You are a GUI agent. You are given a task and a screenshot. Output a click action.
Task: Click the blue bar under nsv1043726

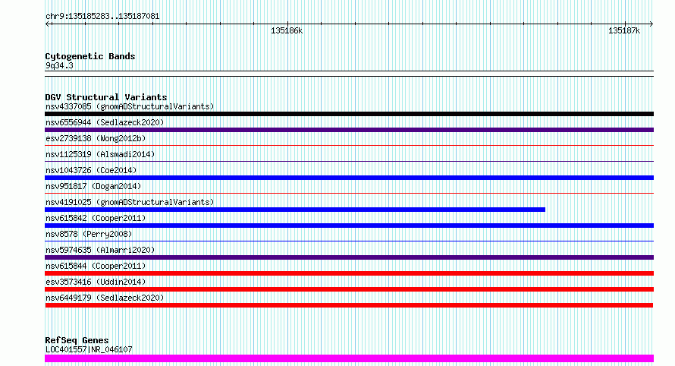(349, 178)
